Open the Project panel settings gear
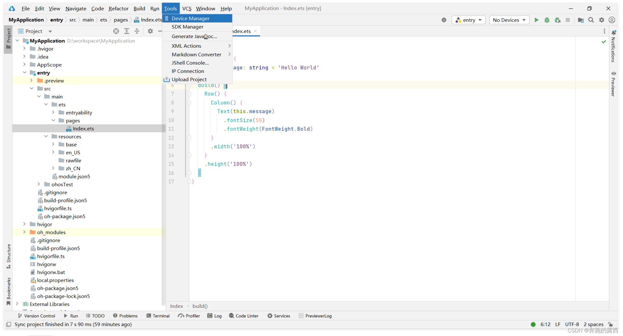 pyautogui.click(x=150, y=31)
